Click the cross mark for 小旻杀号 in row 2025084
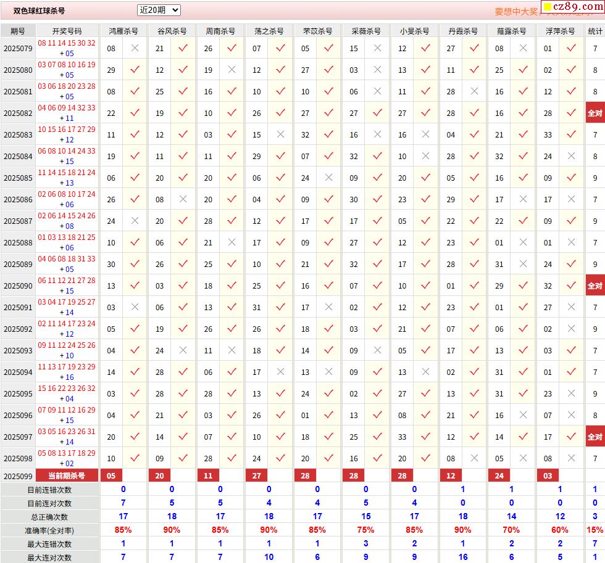The width and height of the screenshot is (605, 563). 425,156
